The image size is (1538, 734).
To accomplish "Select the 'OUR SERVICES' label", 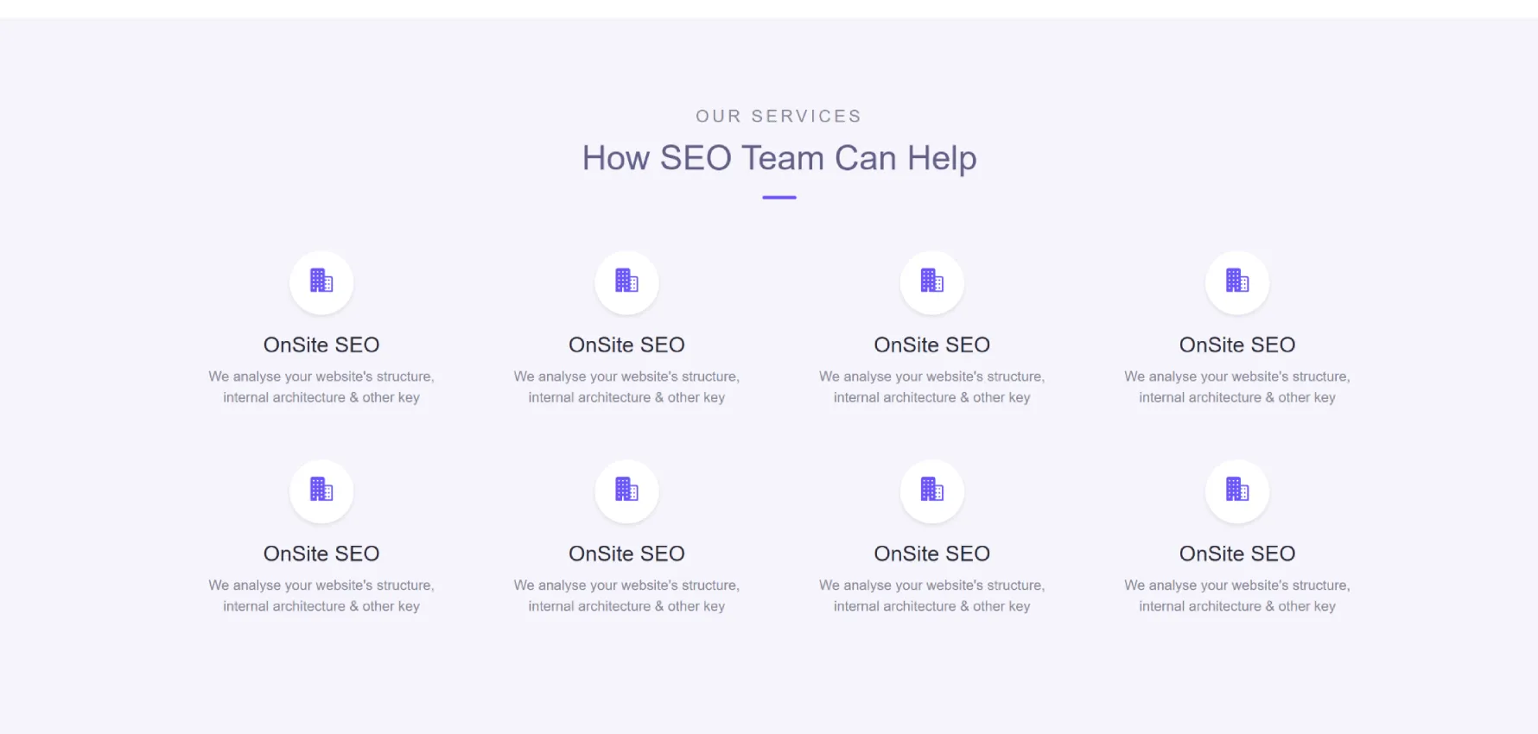I will pyautogui.click(x=779, y=116).
